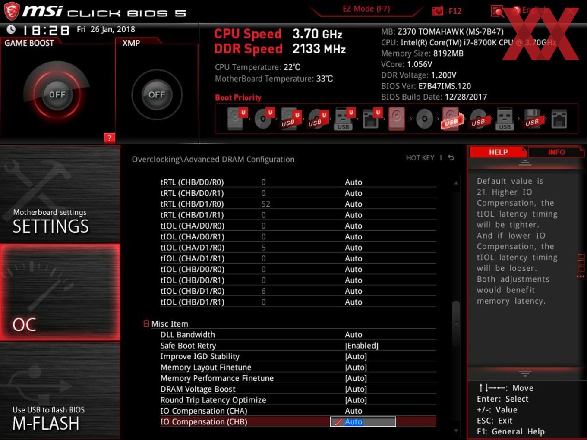Screen dimensions: 587x440
Task: Set tIOL (CHA/D1/R0) Auto field
Action: [353, 248]
